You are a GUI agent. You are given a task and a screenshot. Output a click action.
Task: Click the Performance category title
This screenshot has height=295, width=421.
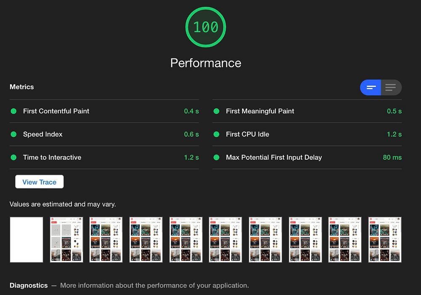[x=206, y=63]
